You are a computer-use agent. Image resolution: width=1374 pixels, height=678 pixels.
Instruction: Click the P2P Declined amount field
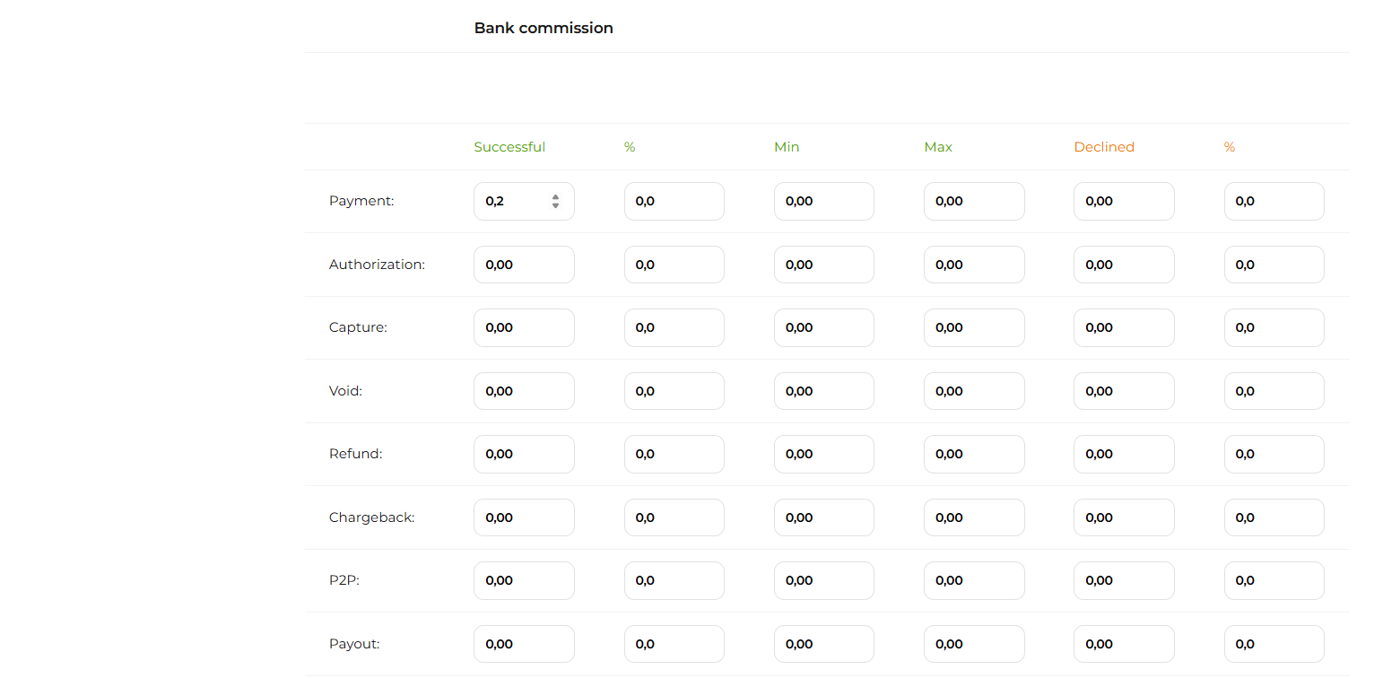click(1123, 581)
